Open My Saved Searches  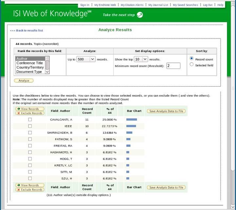pyautogui.click(x=186, y=5)
